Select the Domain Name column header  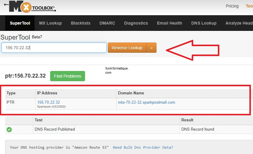(131, 93)
